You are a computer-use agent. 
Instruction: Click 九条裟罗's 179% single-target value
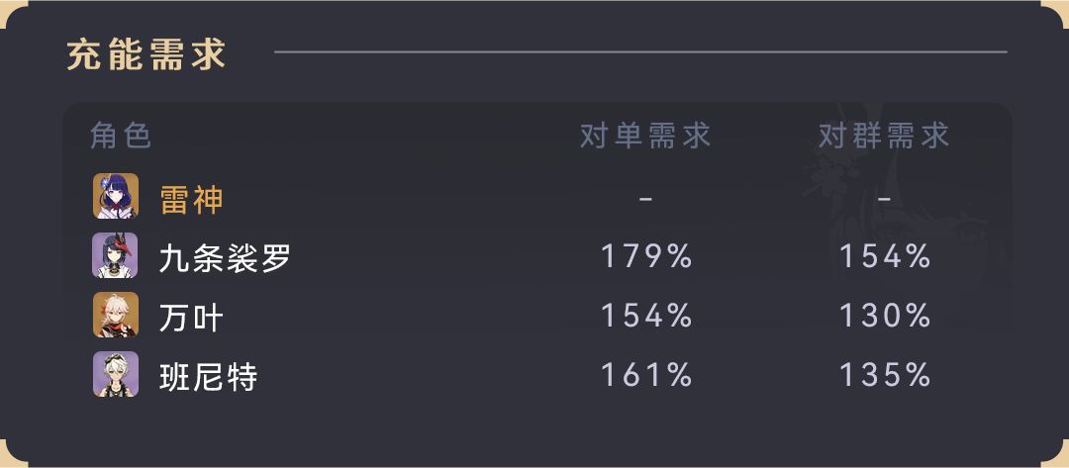tap(646, 257)
